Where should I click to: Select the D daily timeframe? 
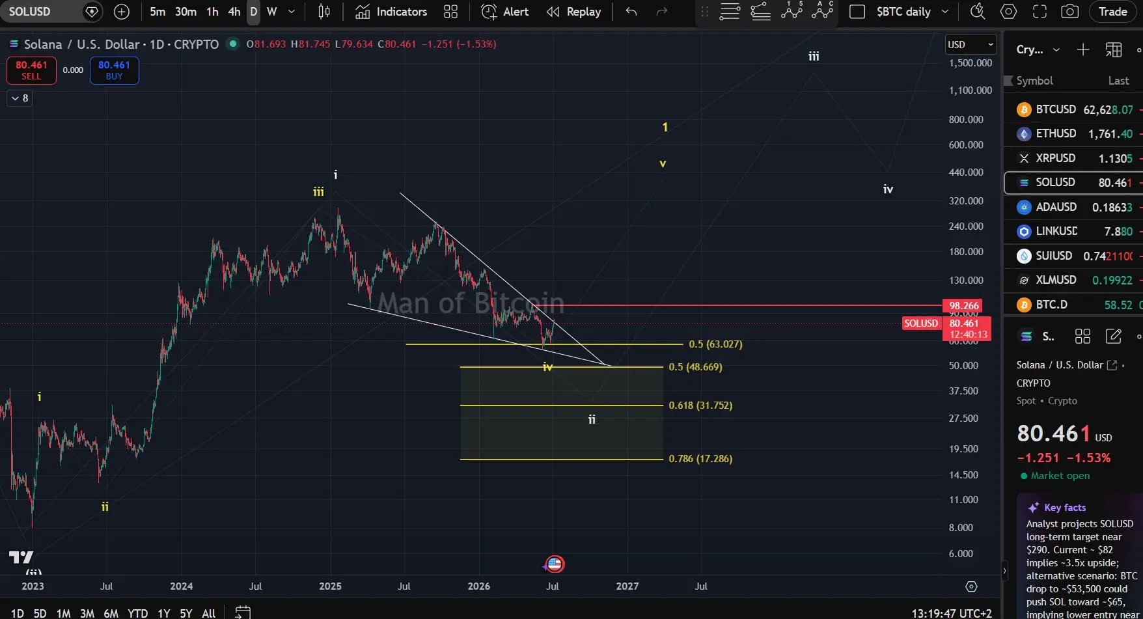coord(254,12)
